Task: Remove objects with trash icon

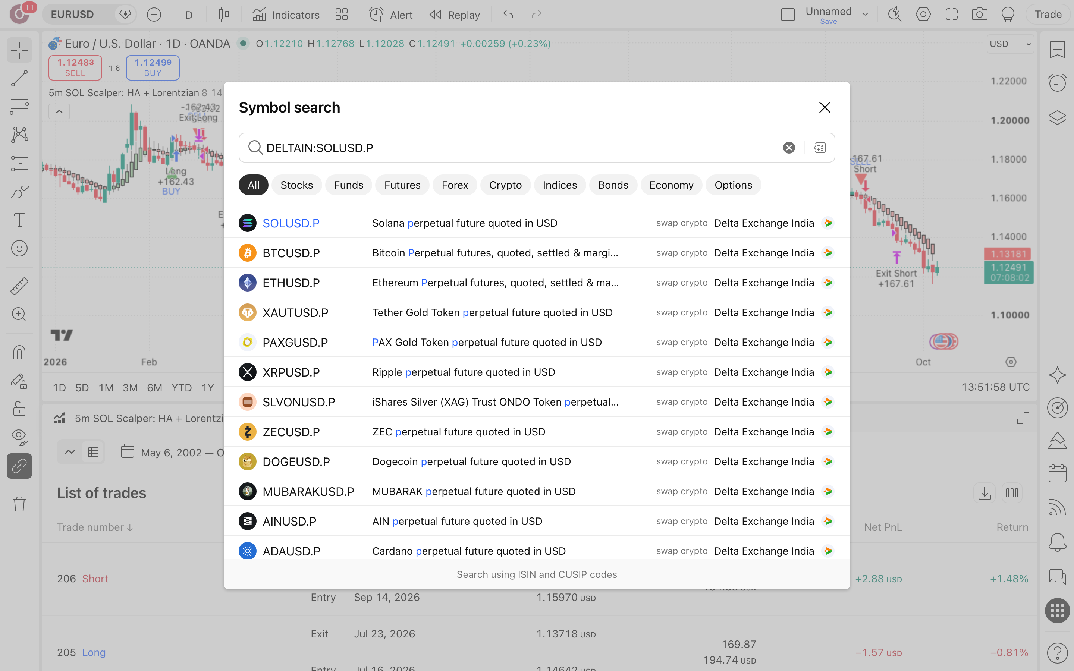Action: point(19,504)
